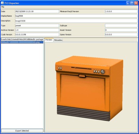Screen dimensions: 139x134
Task: Open the File menu
Action: click(x=3, y=7)
